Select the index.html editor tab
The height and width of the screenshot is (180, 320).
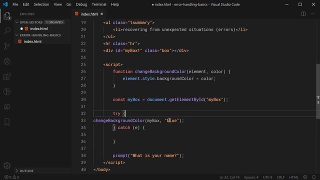coord(89,14)
